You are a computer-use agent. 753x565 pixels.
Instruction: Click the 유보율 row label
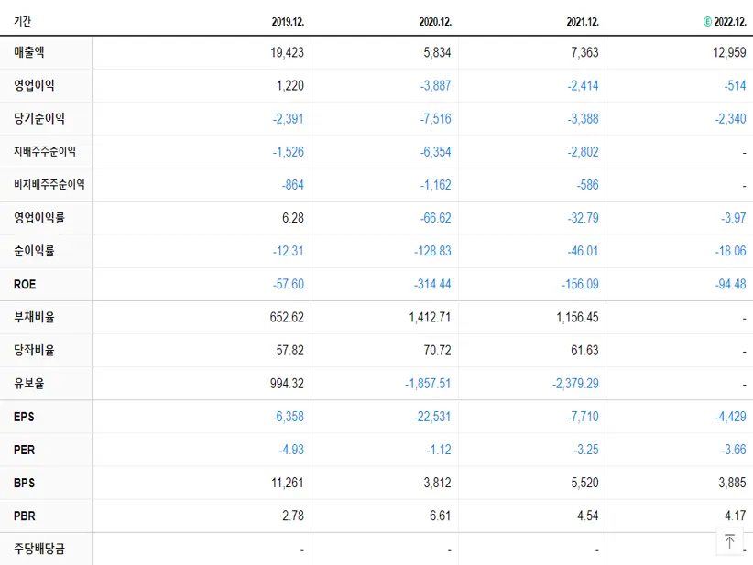tap(28, 383)
